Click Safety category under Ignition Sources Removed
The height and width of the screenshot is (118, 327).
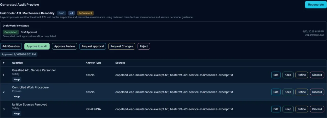(x=16, y=108)
